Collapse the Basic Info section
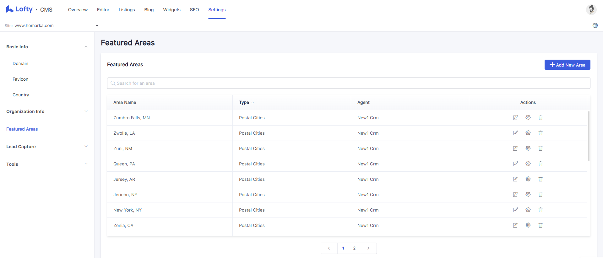The width and height of the screenshot is (603, 258). tap(86, 47)
